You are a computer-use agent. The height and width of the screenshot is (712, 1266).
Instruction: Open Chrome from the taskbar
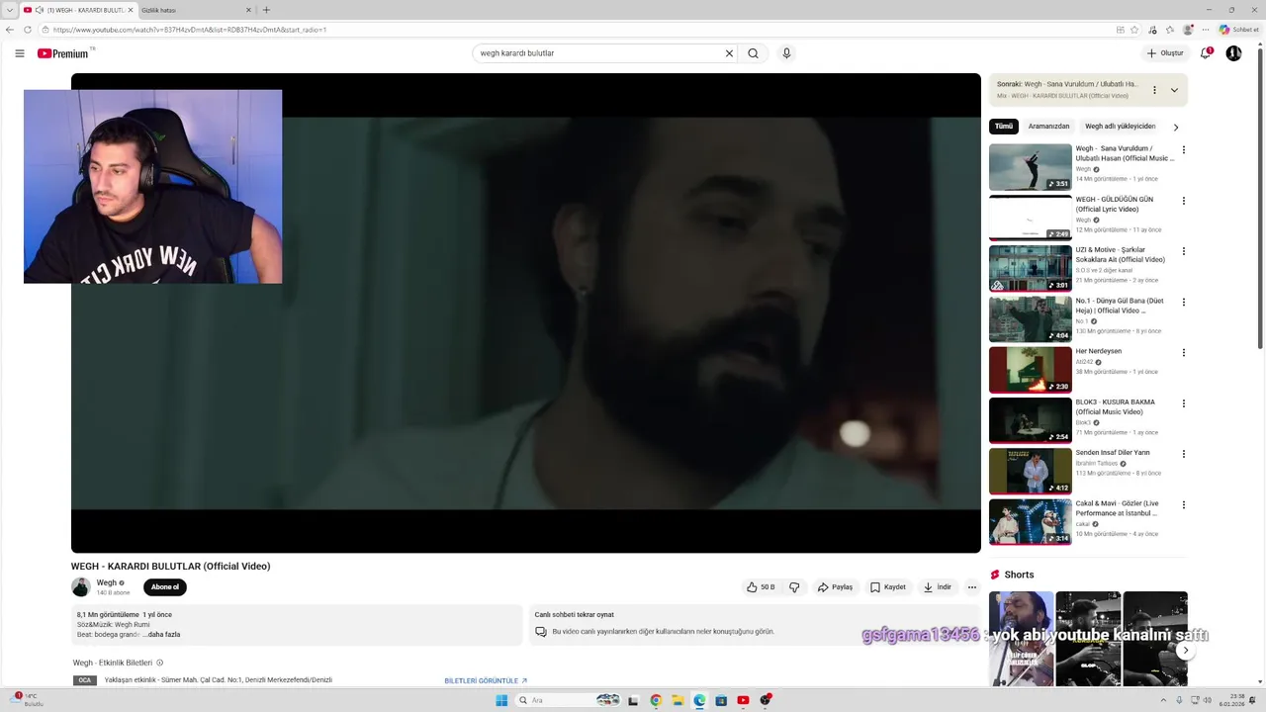[x=656, y=700]
